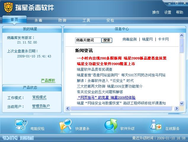
Task: Click last full scan date 2009-01-10 15:41:43
Action: (x=34, y=56)
